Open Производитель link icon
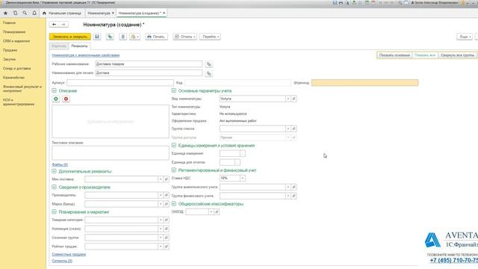Screen dimensions: 478x269 tap(166, 195)
